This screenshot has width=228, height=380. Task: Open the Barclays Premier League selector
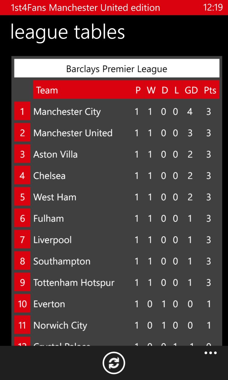[x=117, y=69]
